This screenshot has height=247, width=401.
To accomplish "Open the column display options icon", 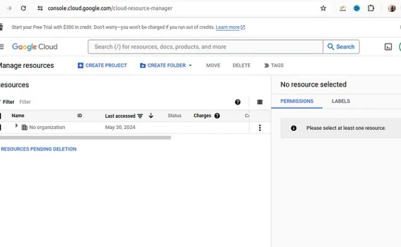I will click(260, 102).
